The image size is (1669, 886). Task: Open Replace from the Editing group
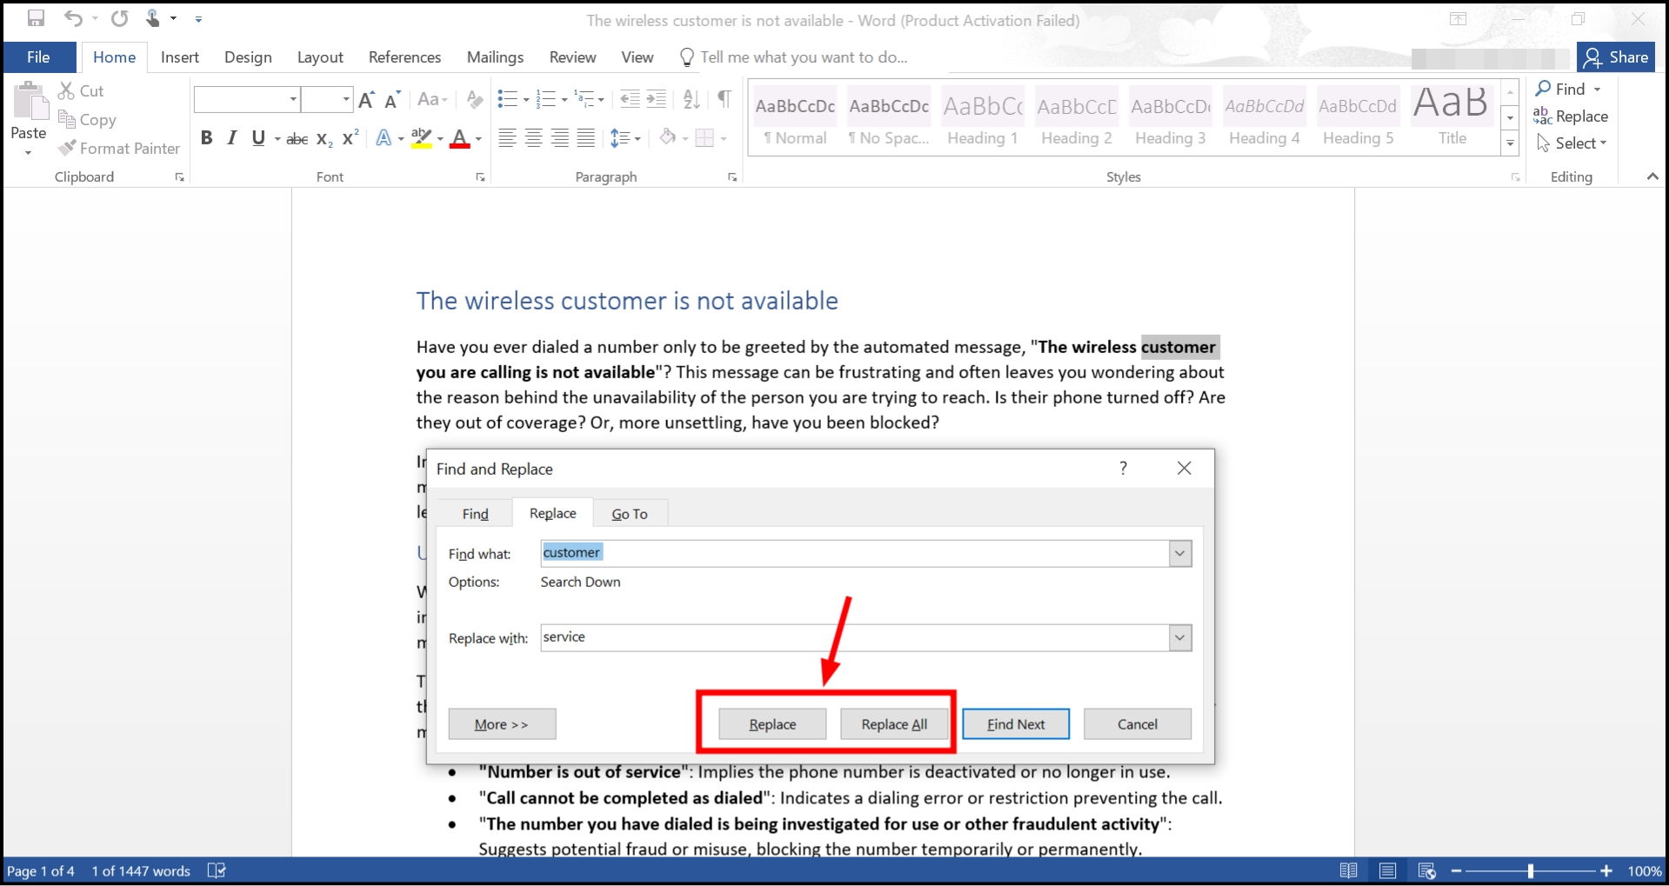[1571, 117]
